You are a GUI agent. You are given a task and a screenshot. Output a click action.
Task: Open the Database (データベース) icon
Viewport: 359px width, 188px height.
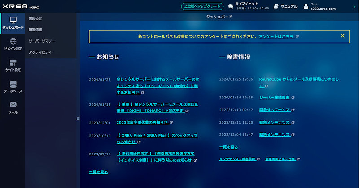click(13, 86)
